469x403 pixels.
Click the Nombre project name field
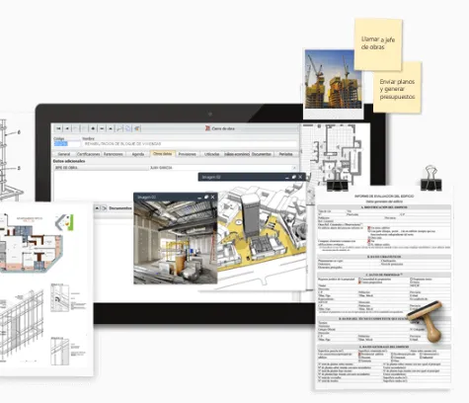[190, 144]
